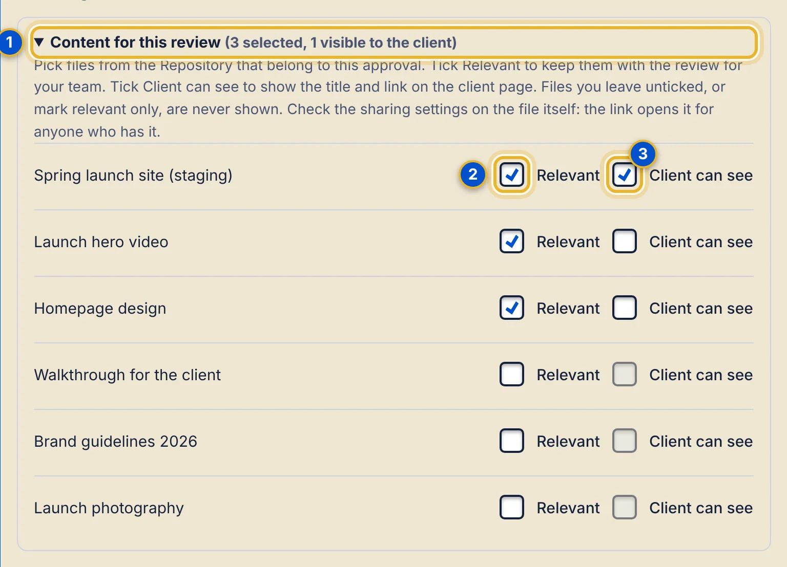Click the Relevant label in Launch hero video row

(568, 242)
